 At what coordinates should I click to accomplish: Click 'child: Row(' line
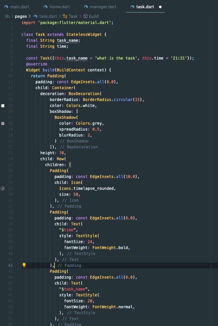[x=53, y=159]
